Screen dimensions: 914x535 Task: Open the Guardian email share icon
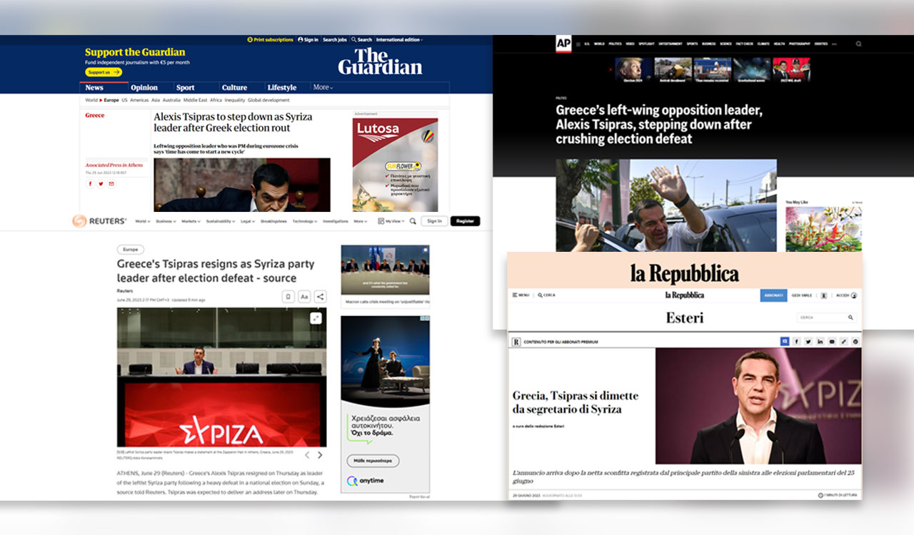pyautogui.click(x=111, y=183)
